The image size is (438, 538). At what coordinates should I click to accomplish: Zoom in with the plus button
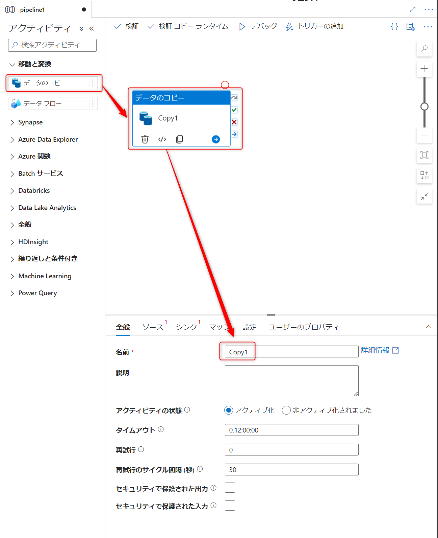click(424, 69)
